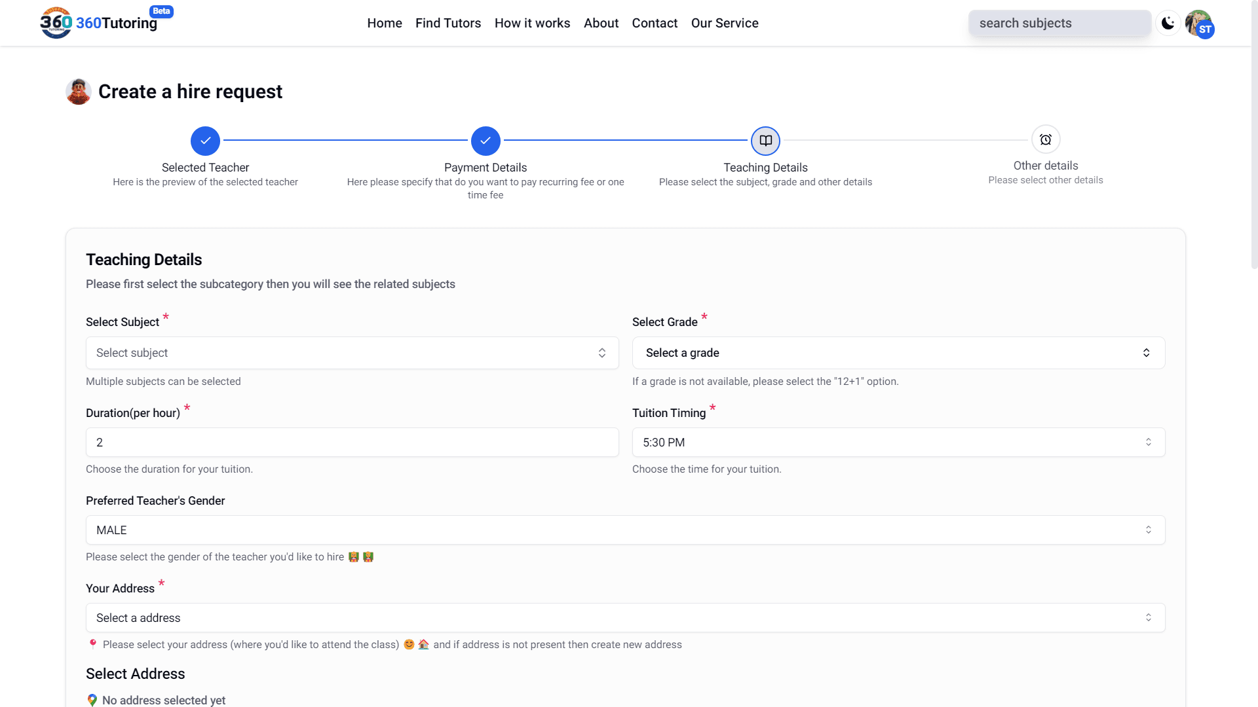Click the Google Maps pin icon
Screen dimensions: 1258x707
(x=92, y=700)
